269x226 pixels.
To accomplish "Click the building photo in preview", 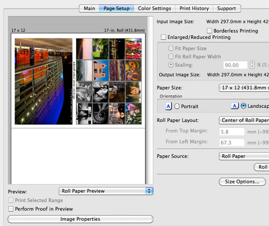I will [44, 81].
